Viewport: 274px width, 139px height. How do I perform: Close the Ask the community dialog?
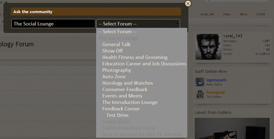(x=188, y=3)
